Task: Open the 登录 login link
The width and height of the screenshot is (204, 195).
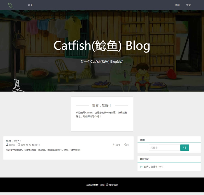Action: pyautogui.click(x=188, y=5)
